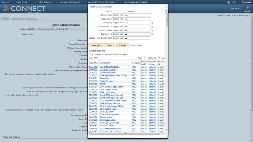The image size is (253, 142).
Task: Open the Favorites menu
Action: [x=6, y=2]
